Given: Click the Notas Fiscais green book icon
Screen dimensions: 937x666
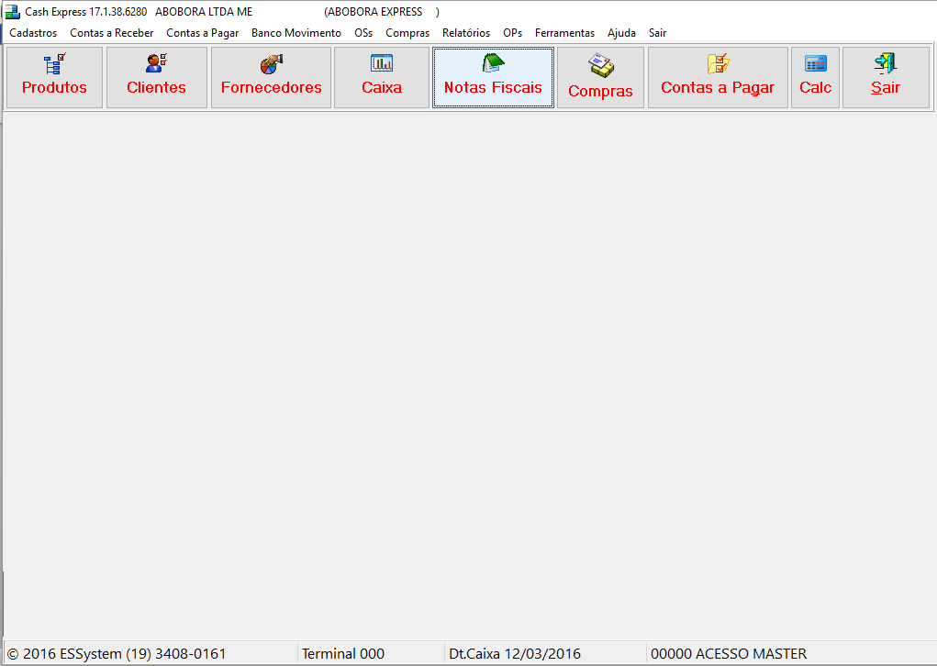Looking at the screenshot, I should point(493,63).
